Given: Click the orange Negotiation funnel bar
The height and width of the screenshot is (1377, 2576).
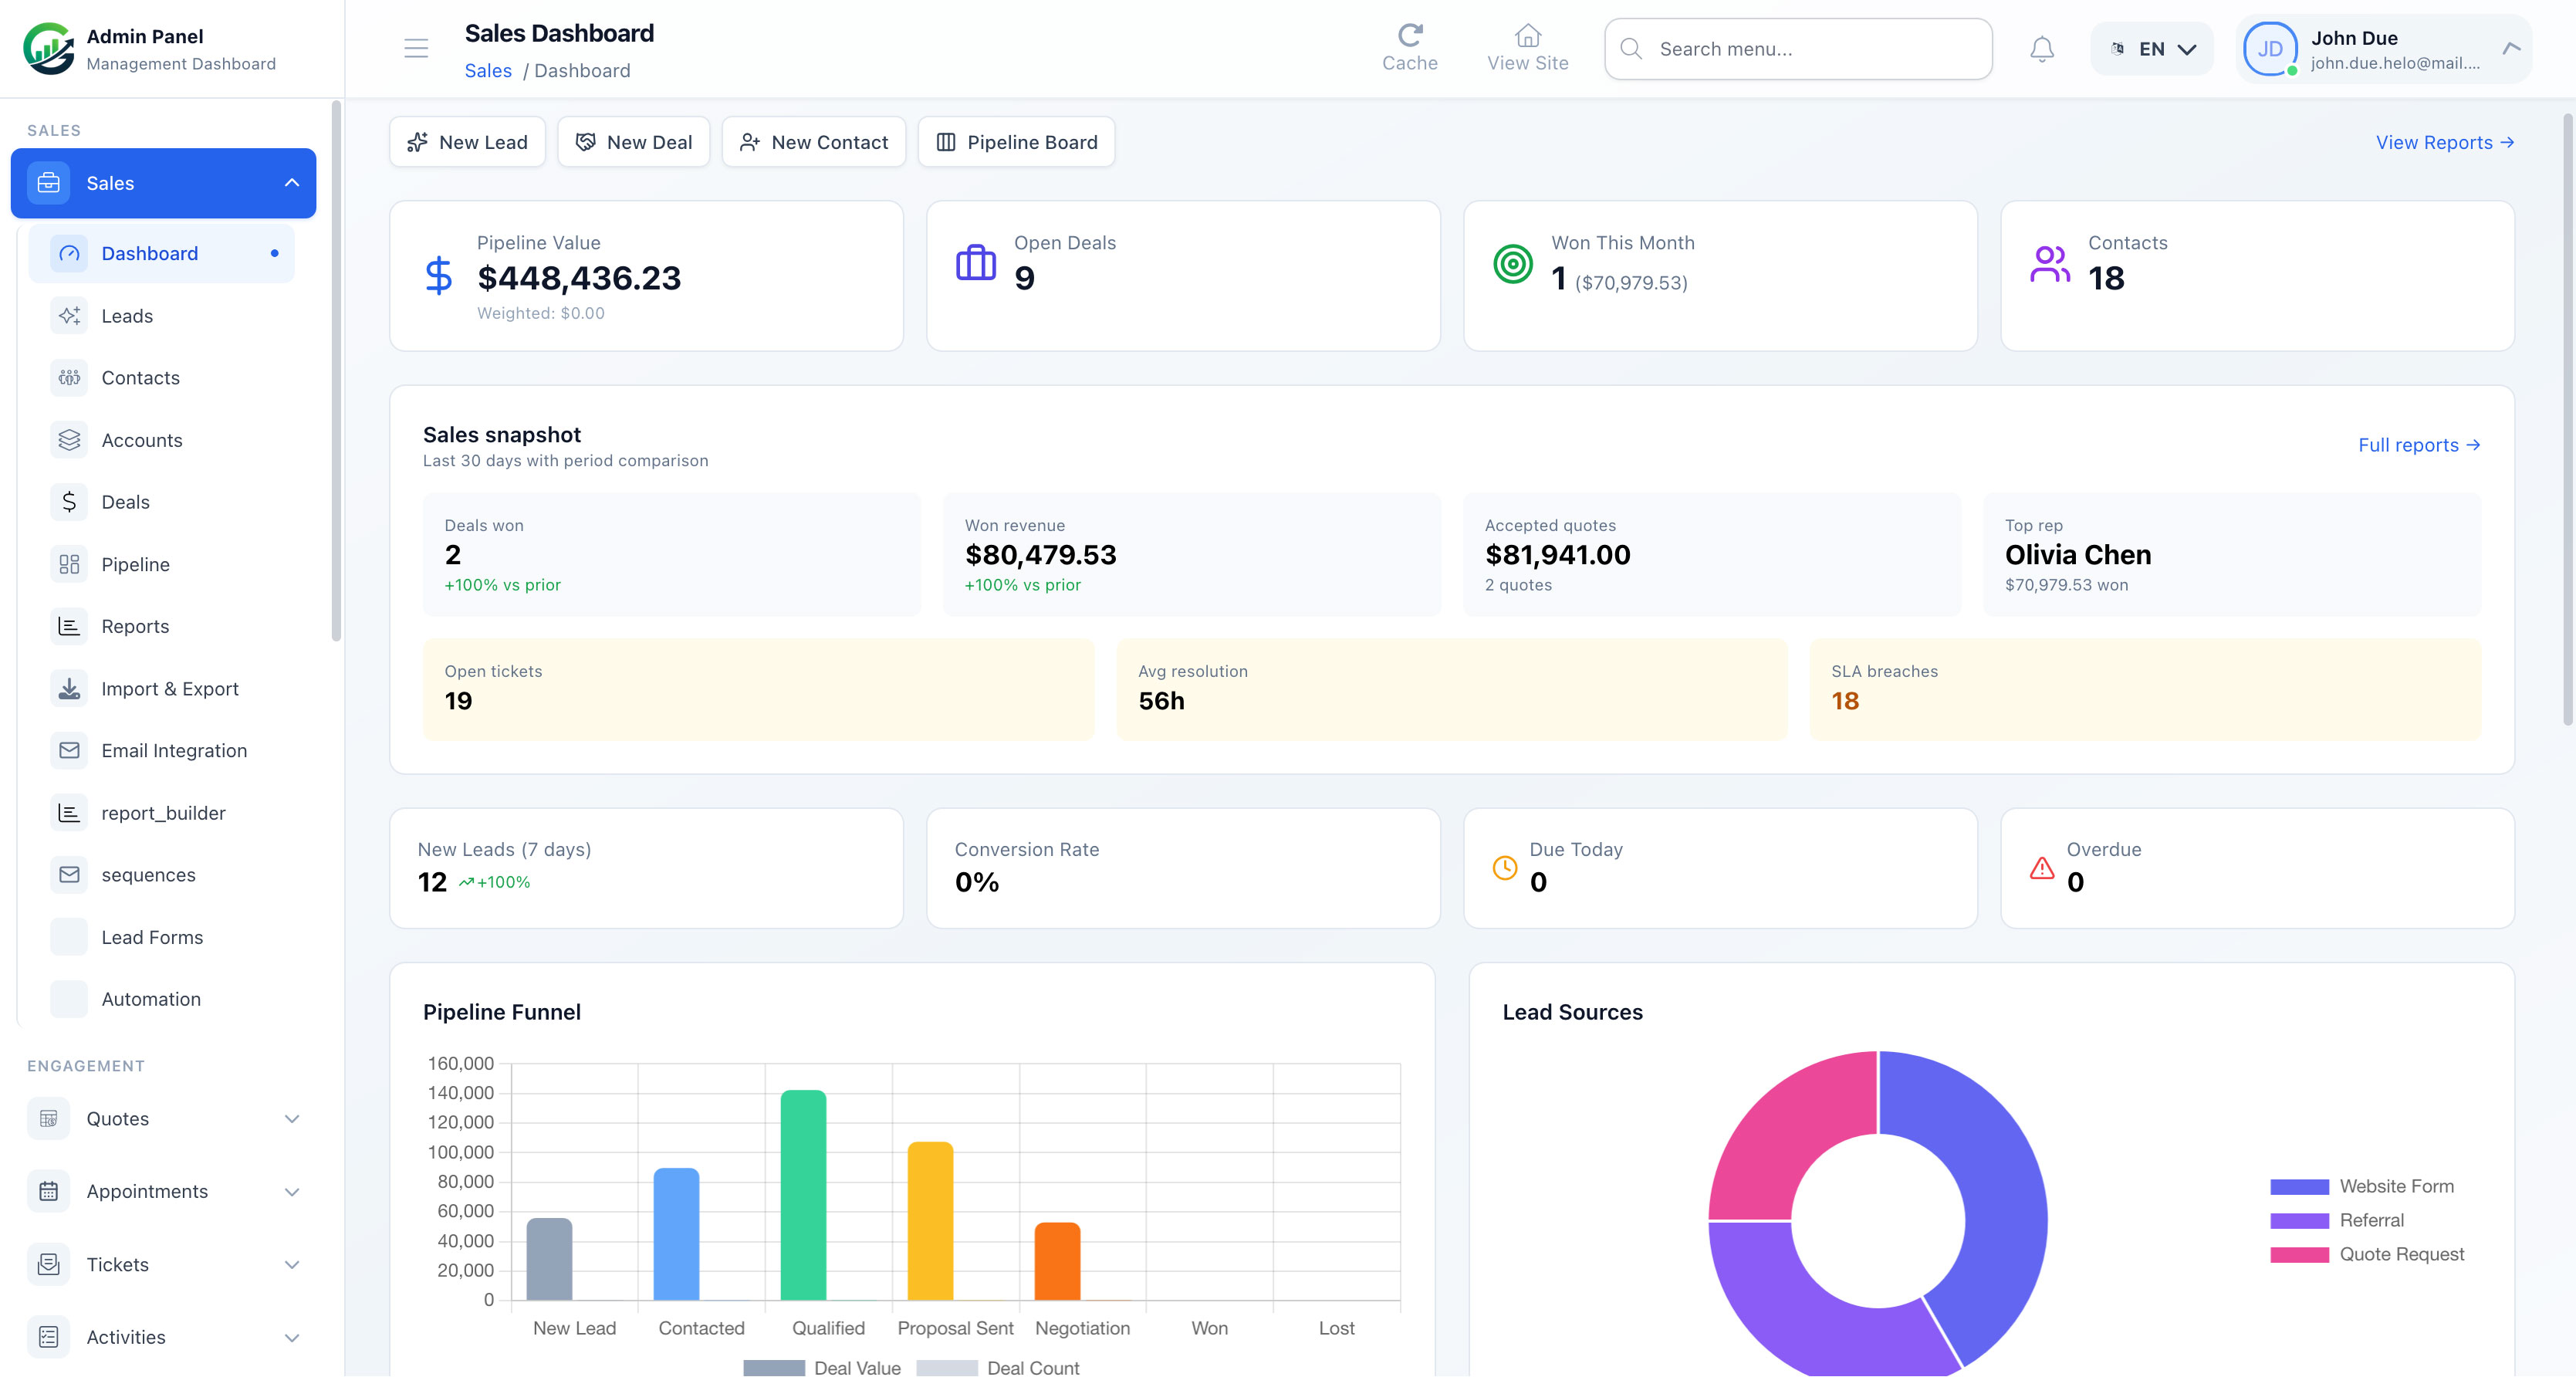Looking at the screenshot, I should click(x=1057, y=1261).
